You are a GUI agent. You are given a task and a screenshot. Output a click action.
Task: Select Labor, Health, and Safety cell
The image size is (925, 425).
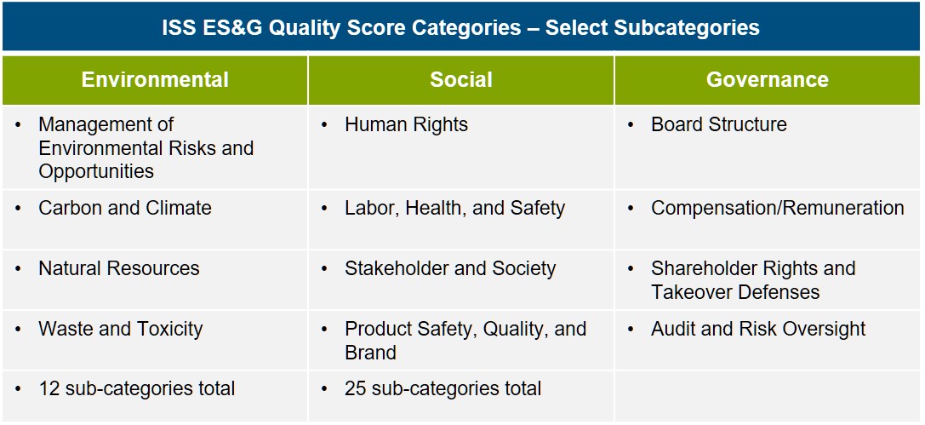[x=460, y=219]
